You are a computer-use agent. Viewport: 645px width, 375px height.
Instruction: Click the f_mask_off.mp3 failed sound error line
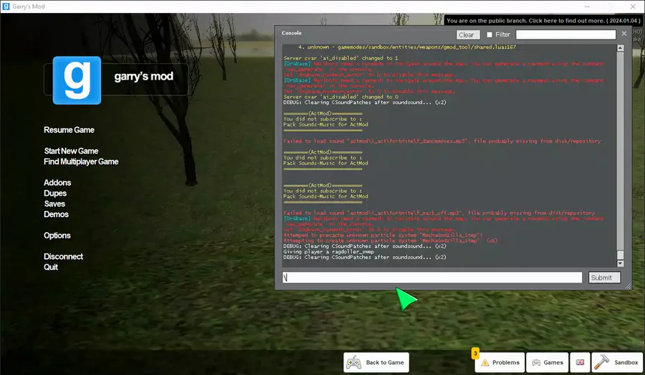[439, 213]
